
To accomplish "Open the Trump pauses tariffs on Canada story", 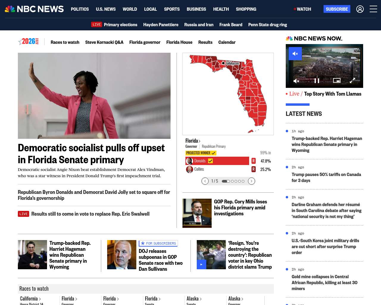I will pos(326,178).
